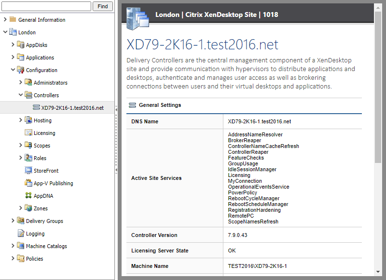Click the Machine Name value TEST2016\XD79-2K16-1
This screenshot has width=386, height=280.
click(257, 266)
